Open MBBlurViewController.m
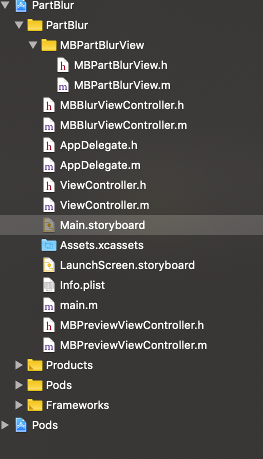 tap(123, 125)
